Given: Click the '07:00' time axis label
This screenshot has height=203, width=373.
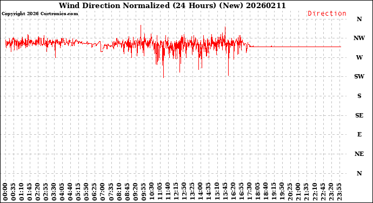Looking at the screenshot, I should (x=103, y=192).
